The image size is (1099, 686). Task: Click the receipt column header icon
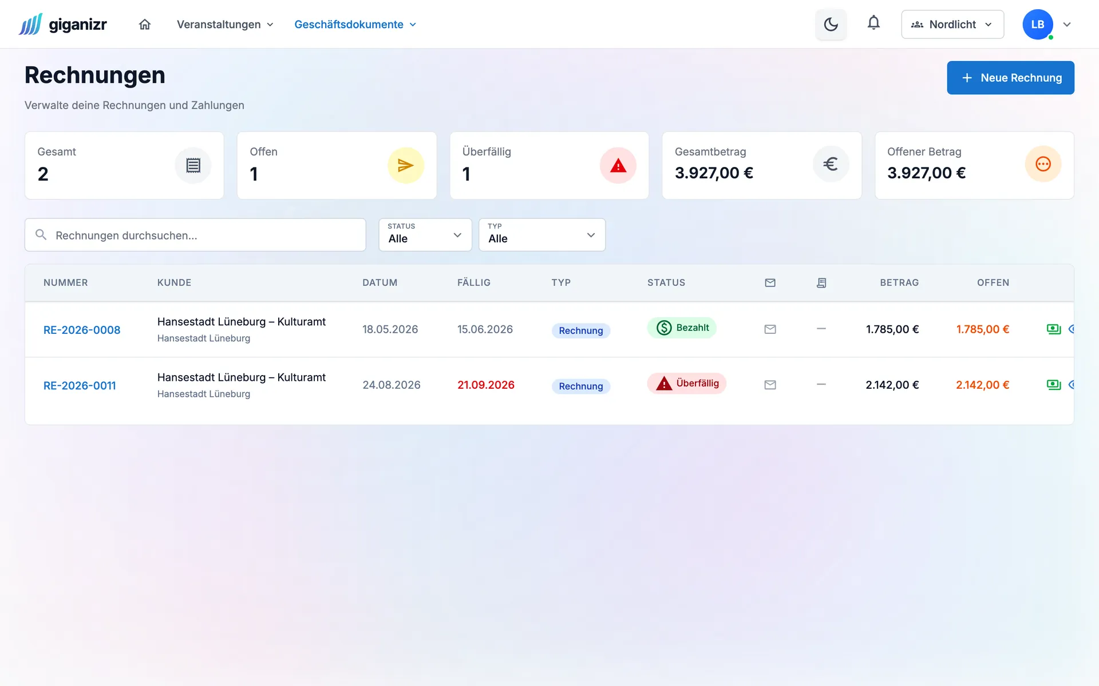tap(821, 283)
